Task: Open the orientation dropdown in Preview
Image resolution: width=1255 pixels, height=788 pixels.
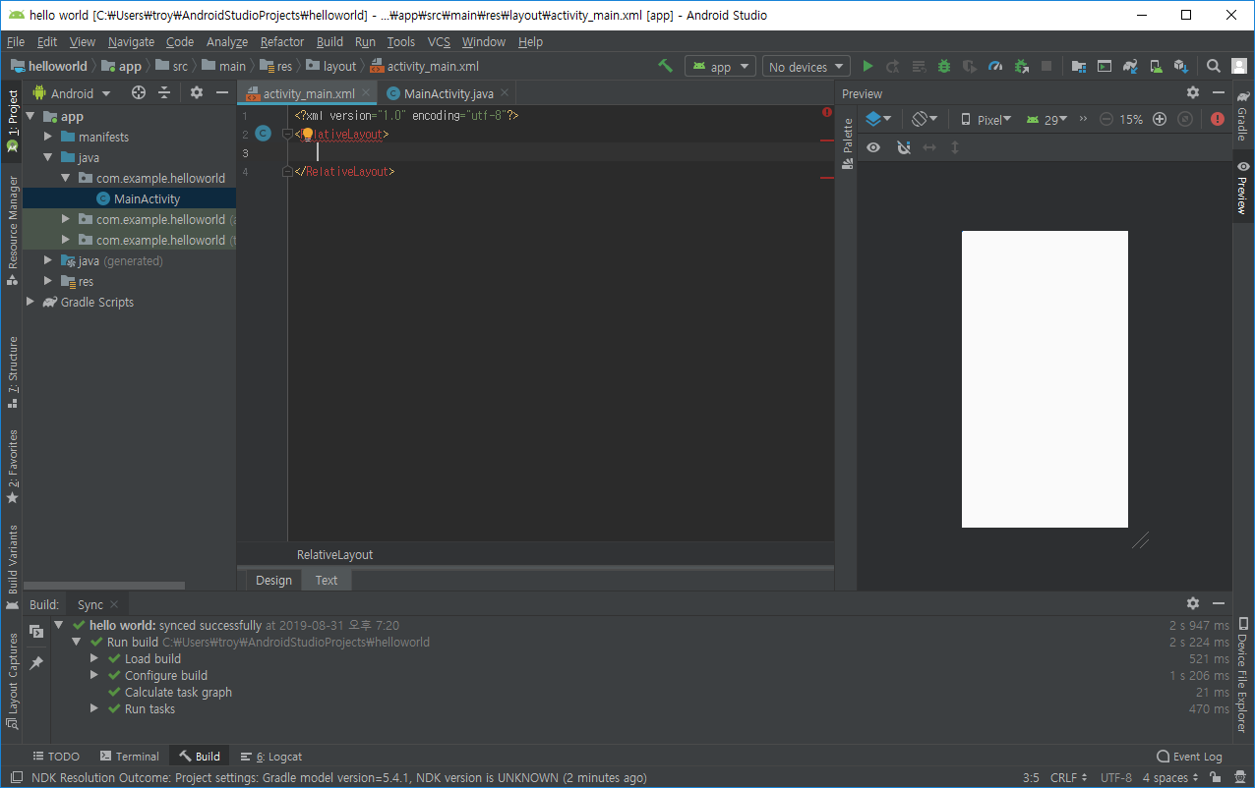Action: [x=925, y=119]
